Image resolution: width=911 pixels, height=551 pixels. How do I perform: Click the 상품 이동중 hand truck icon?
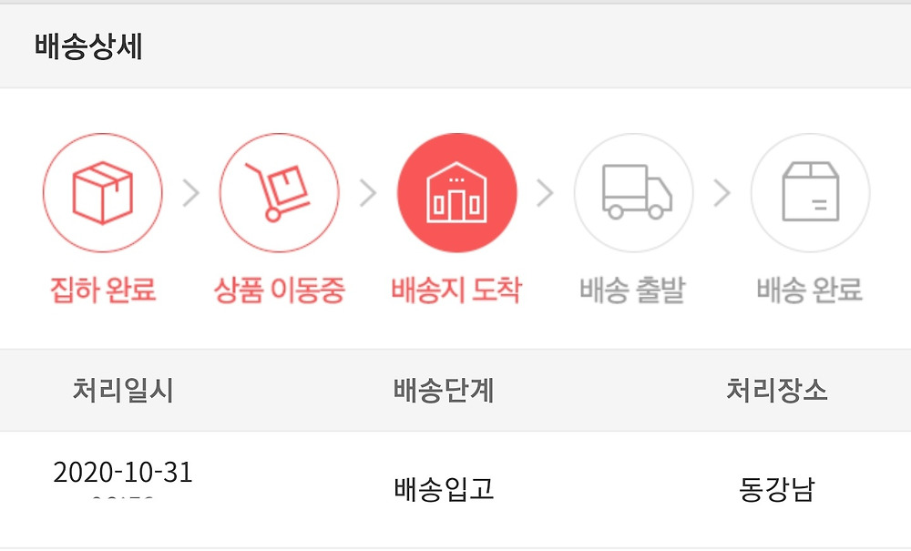(279, 193)
